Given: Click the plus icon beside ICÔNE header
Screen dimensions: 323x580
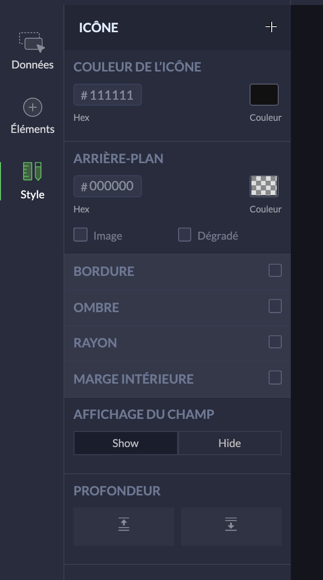Looking at the screenshot, I should [271, 27].
